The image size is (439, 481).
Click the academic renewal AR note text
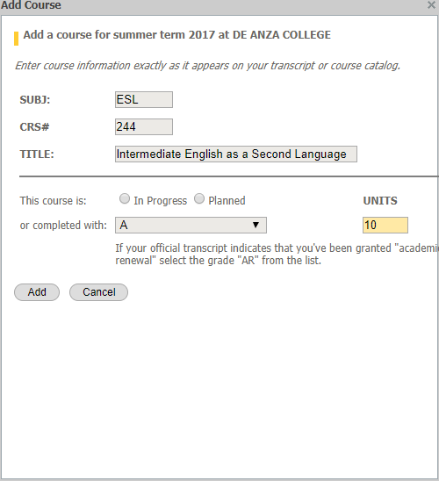tap(277, 255)
